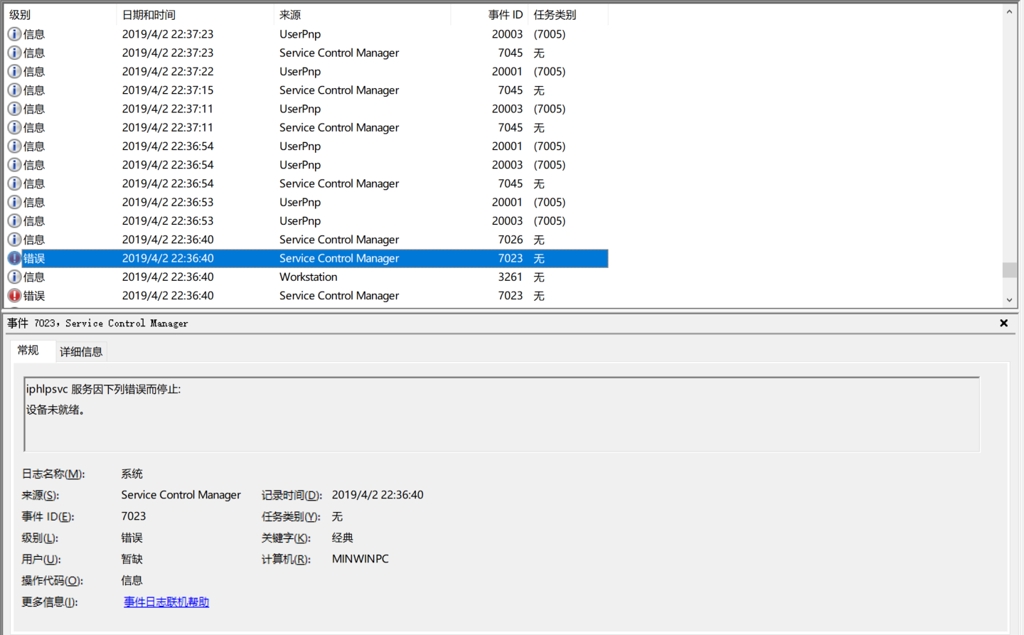This screenshot has width=1024, height=635.
Task: Select the 常规 tab
Action: tap(28, 351)
